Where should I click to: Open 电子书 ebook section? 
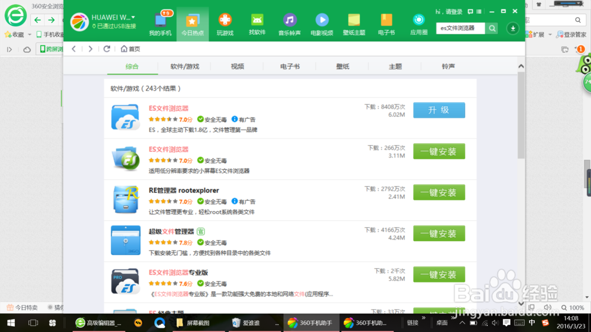tap(387, 24)
